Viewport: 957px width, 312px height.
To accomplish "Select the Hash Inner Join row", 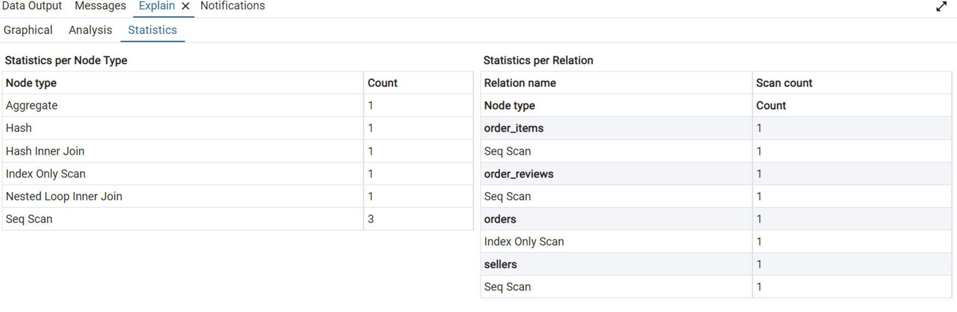I will click(x=45, y=151).
